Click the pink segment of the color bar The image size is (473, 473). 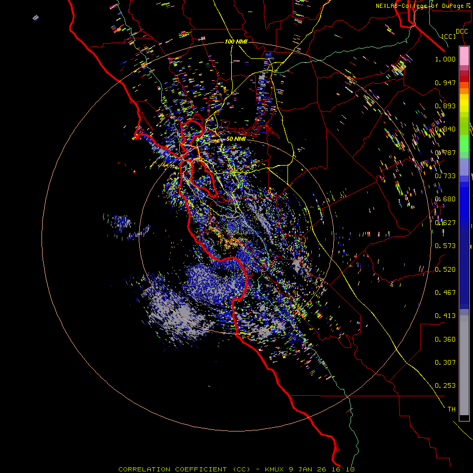coord(464,56)
